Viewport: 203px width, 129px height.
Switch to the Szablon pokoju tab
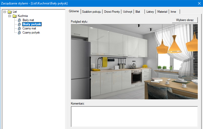[91, 12]
